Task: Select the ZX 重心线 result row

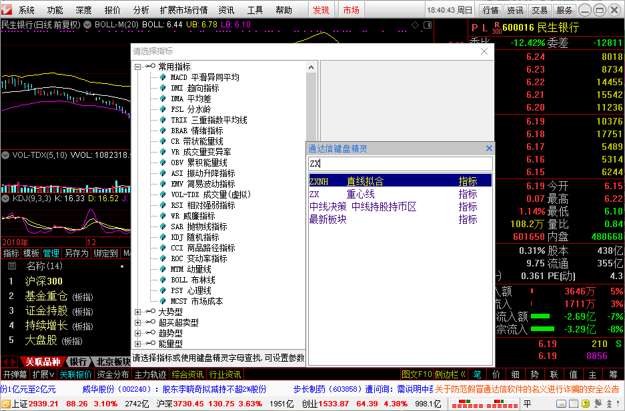Action: [x=400, y=194]
